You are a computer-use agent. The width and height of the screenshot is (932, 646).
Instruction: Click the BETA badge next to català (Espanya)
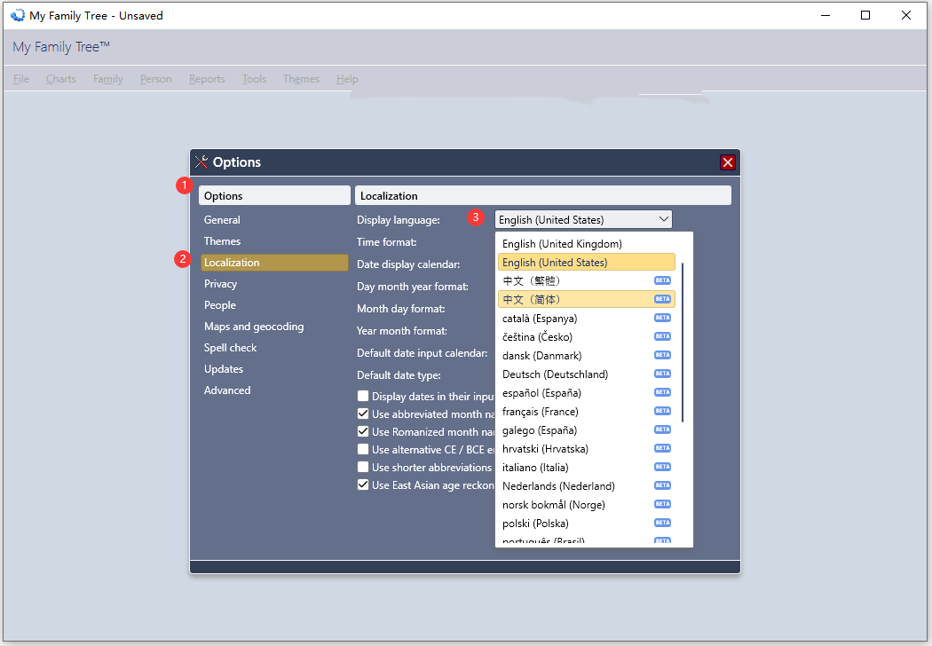(662, 318)
